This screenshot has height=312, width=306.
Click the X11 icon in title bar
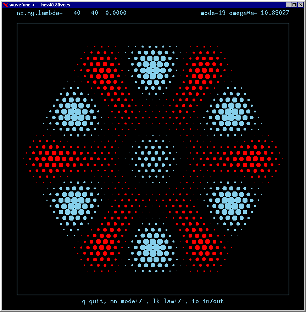tap(6, 5)
